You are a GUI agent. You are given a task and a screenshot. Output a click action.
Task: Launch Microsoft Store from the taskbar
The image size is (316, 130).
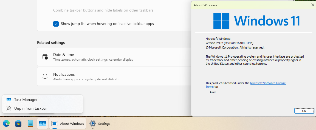click(x=18, y=123)
